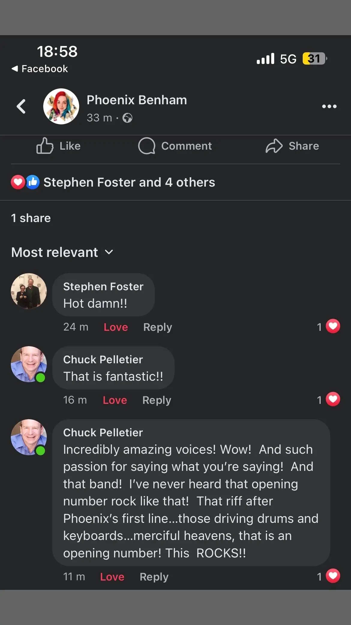Toggle Love on the 'Hot damn!!' comment
This screenshot has width=351, height=625.
[116, 327]
